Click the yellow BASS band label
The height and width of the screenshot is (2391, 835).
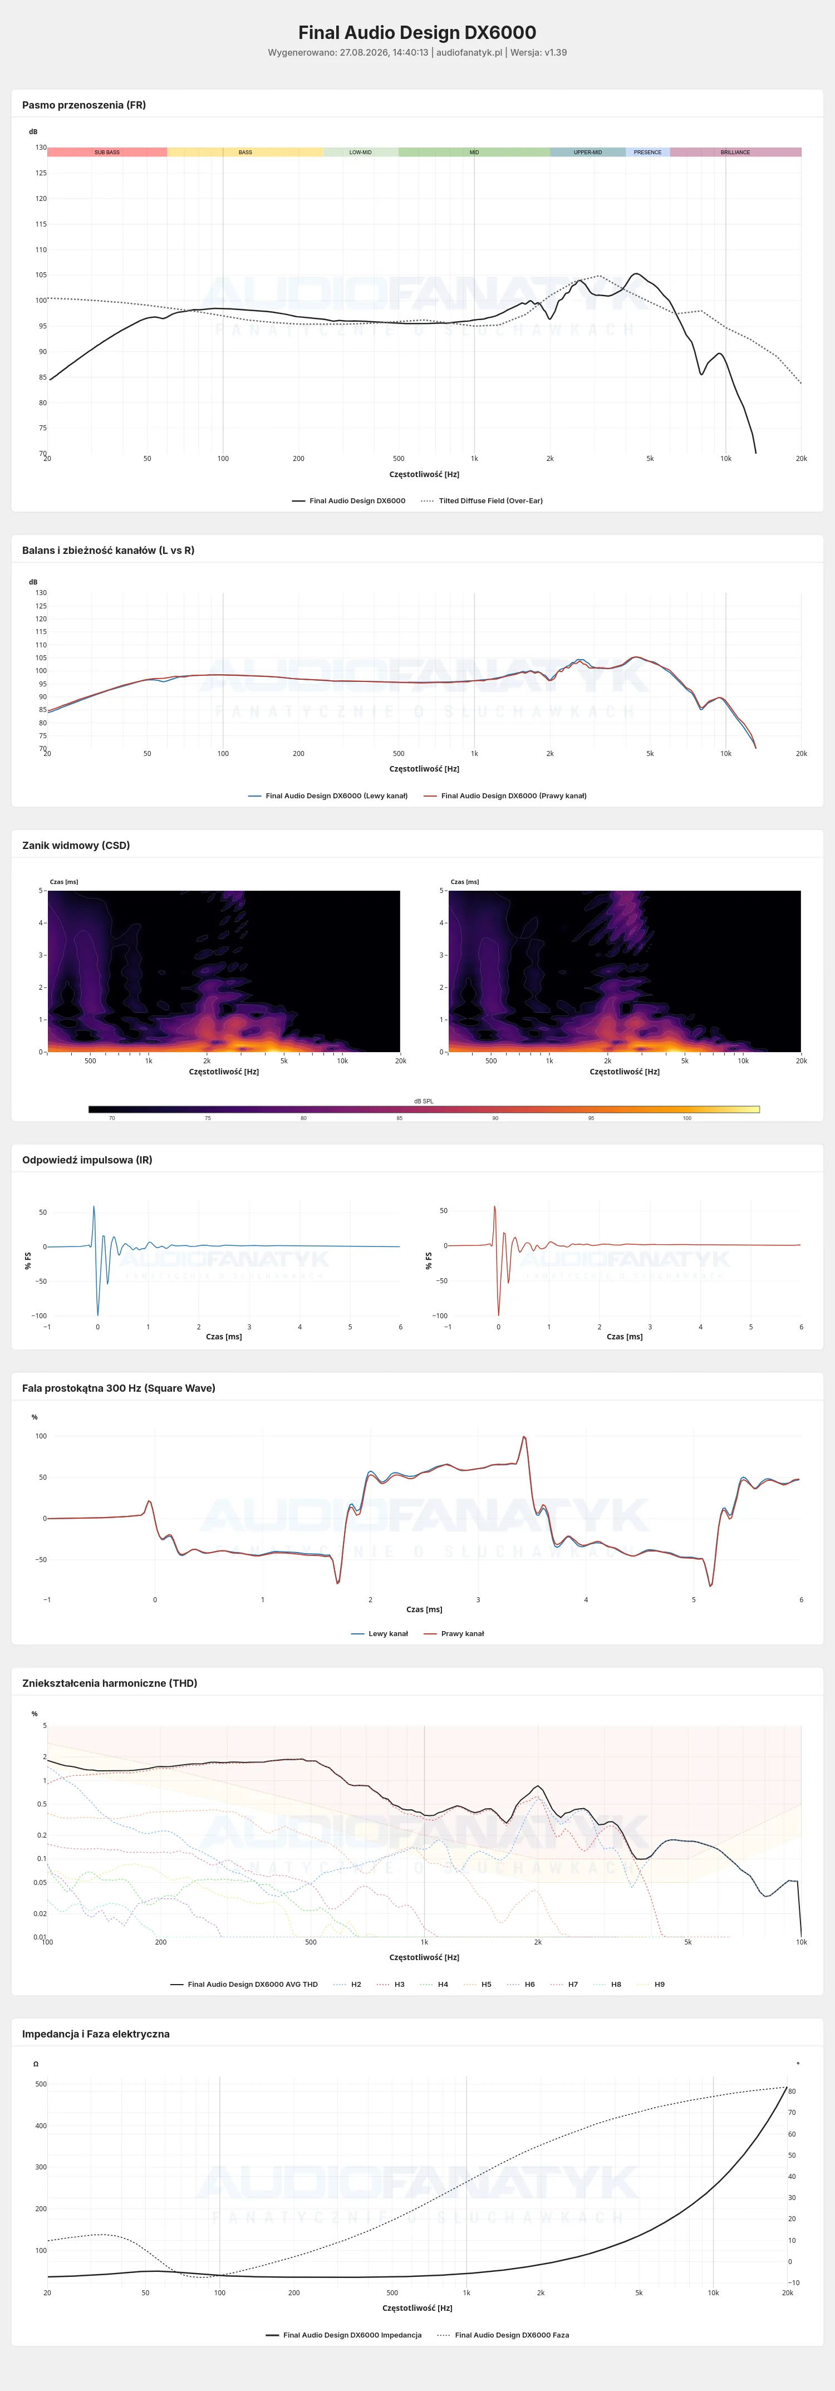245,152
